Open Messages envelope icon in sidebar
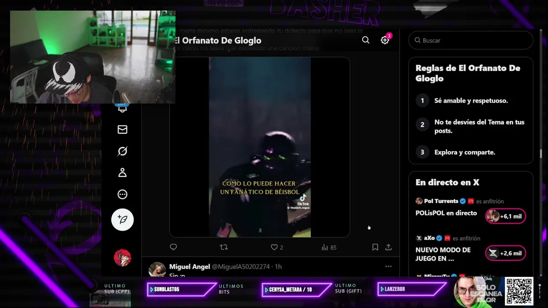 point(122,130)
